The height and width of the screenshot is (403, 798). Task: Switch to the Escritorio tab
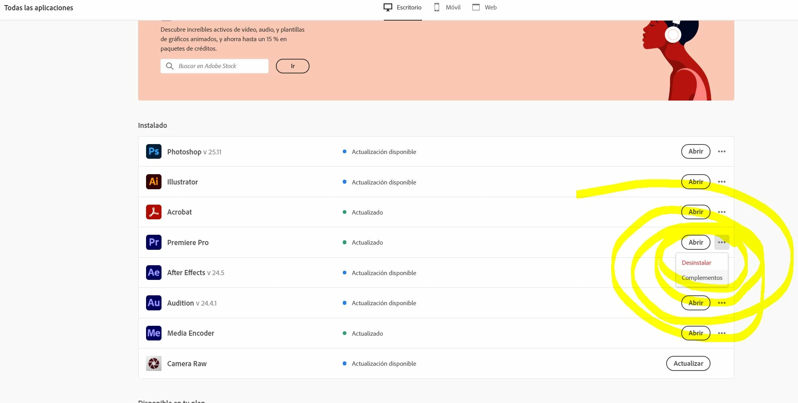click(403, 7)
